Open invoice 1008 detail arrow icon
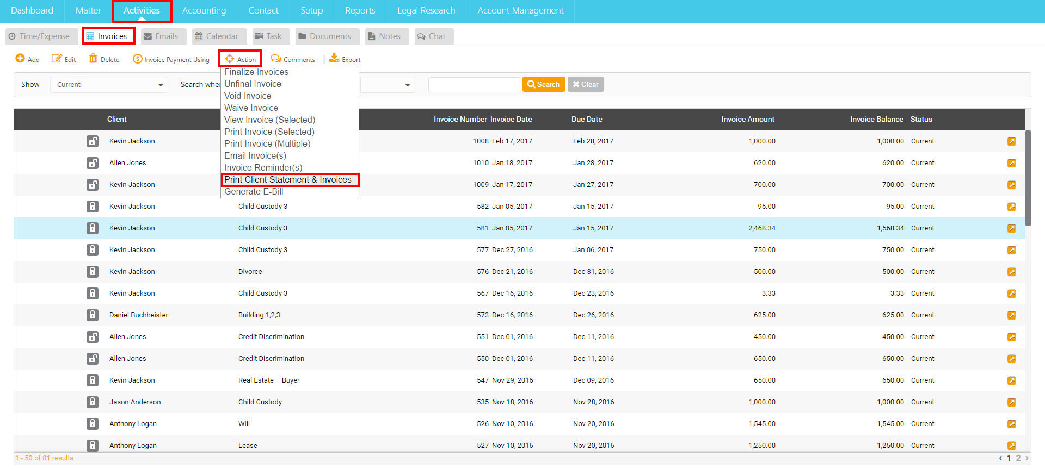Viewport: 1045px width, 469px height. pos(1011,141)
